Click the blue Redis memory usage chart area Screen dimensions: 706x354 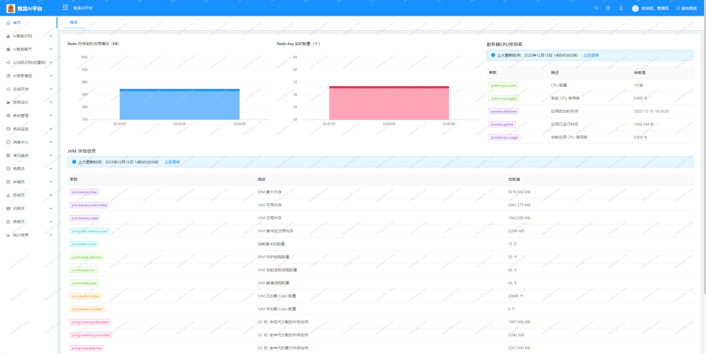(x=180, y=105)
